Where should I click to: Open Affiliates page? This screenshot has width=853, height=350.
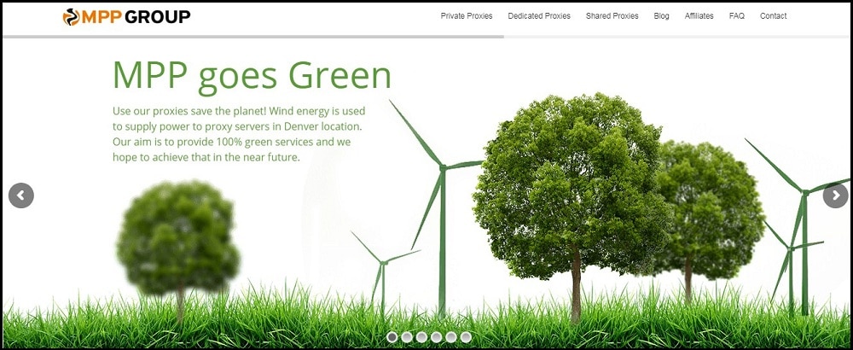699,16
